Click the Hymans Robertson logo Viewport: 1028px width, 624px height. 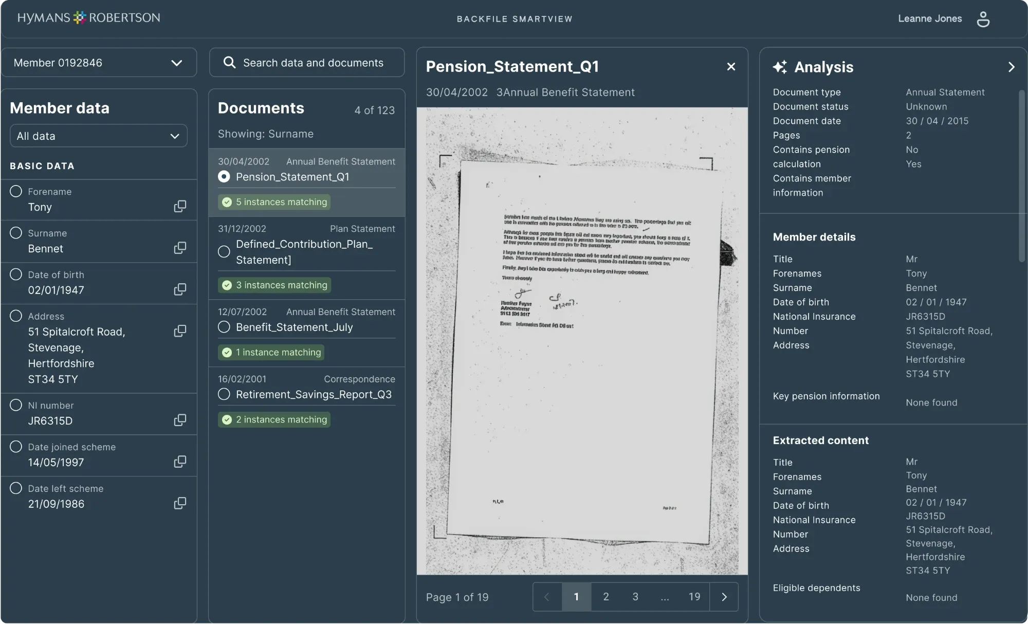coord(88,18)
